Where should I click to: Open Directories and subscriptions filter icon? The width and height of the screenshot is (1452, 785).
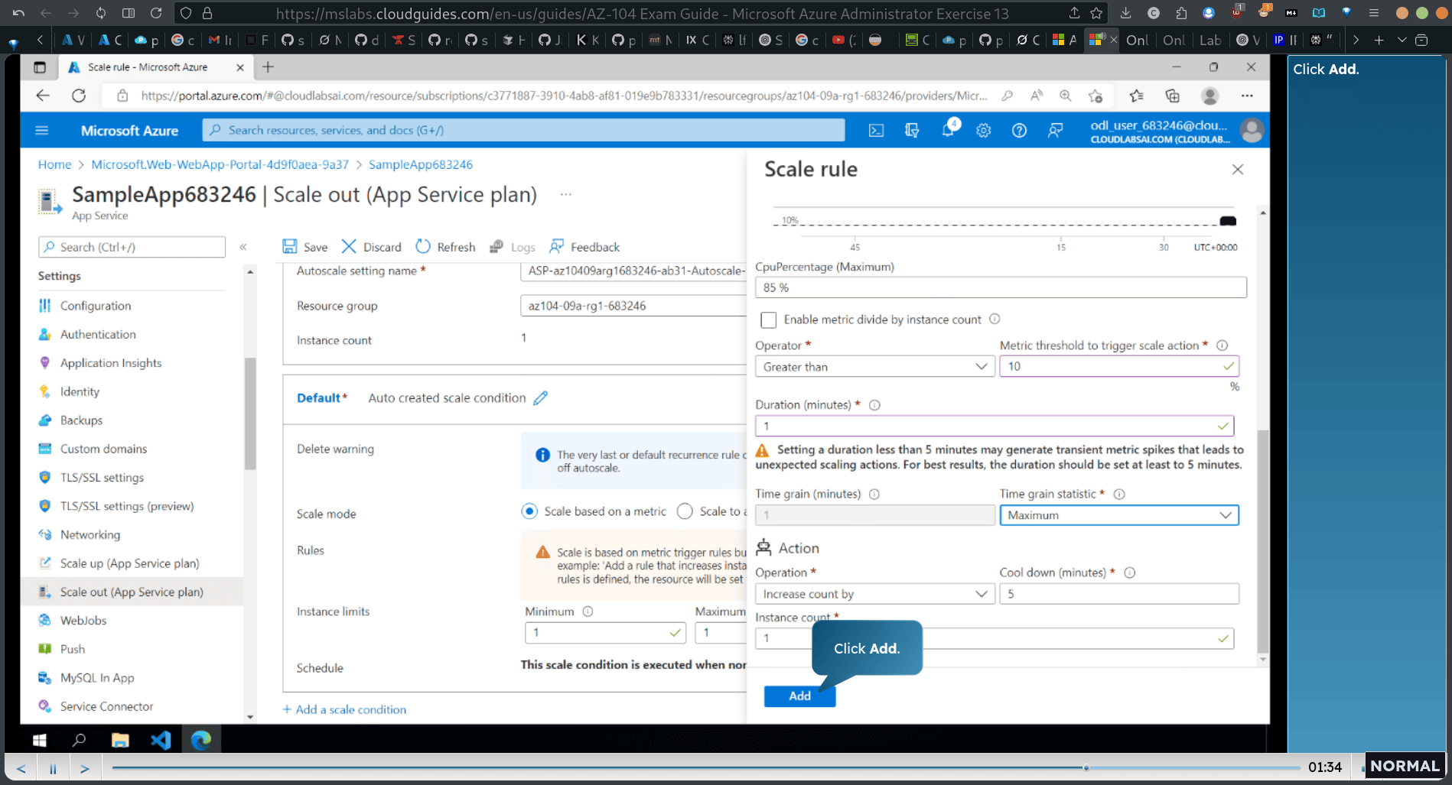pyautogui.click(x=912, y=131)
